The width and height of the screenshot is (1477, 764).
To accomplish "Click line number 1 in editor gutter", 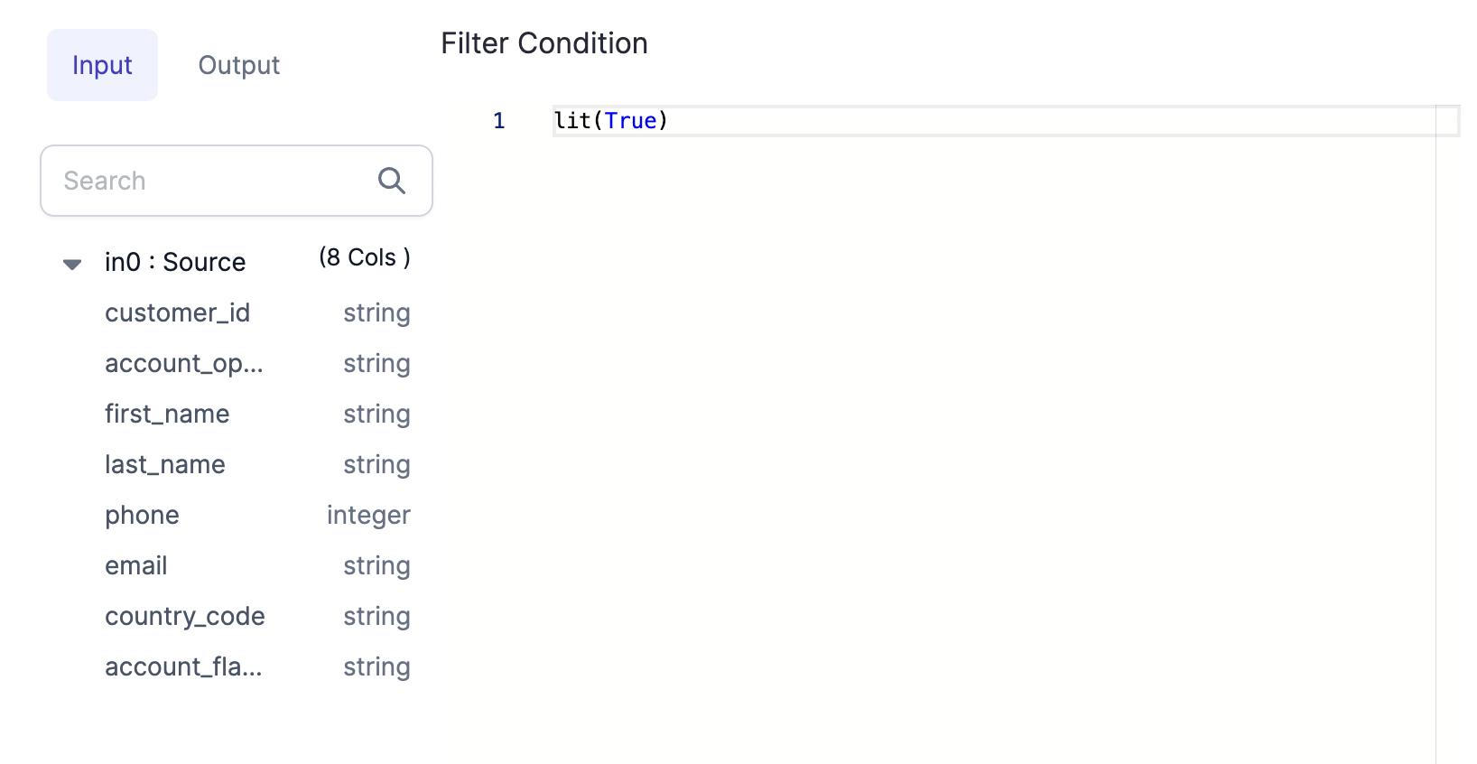I will click(x=499, y=121).
